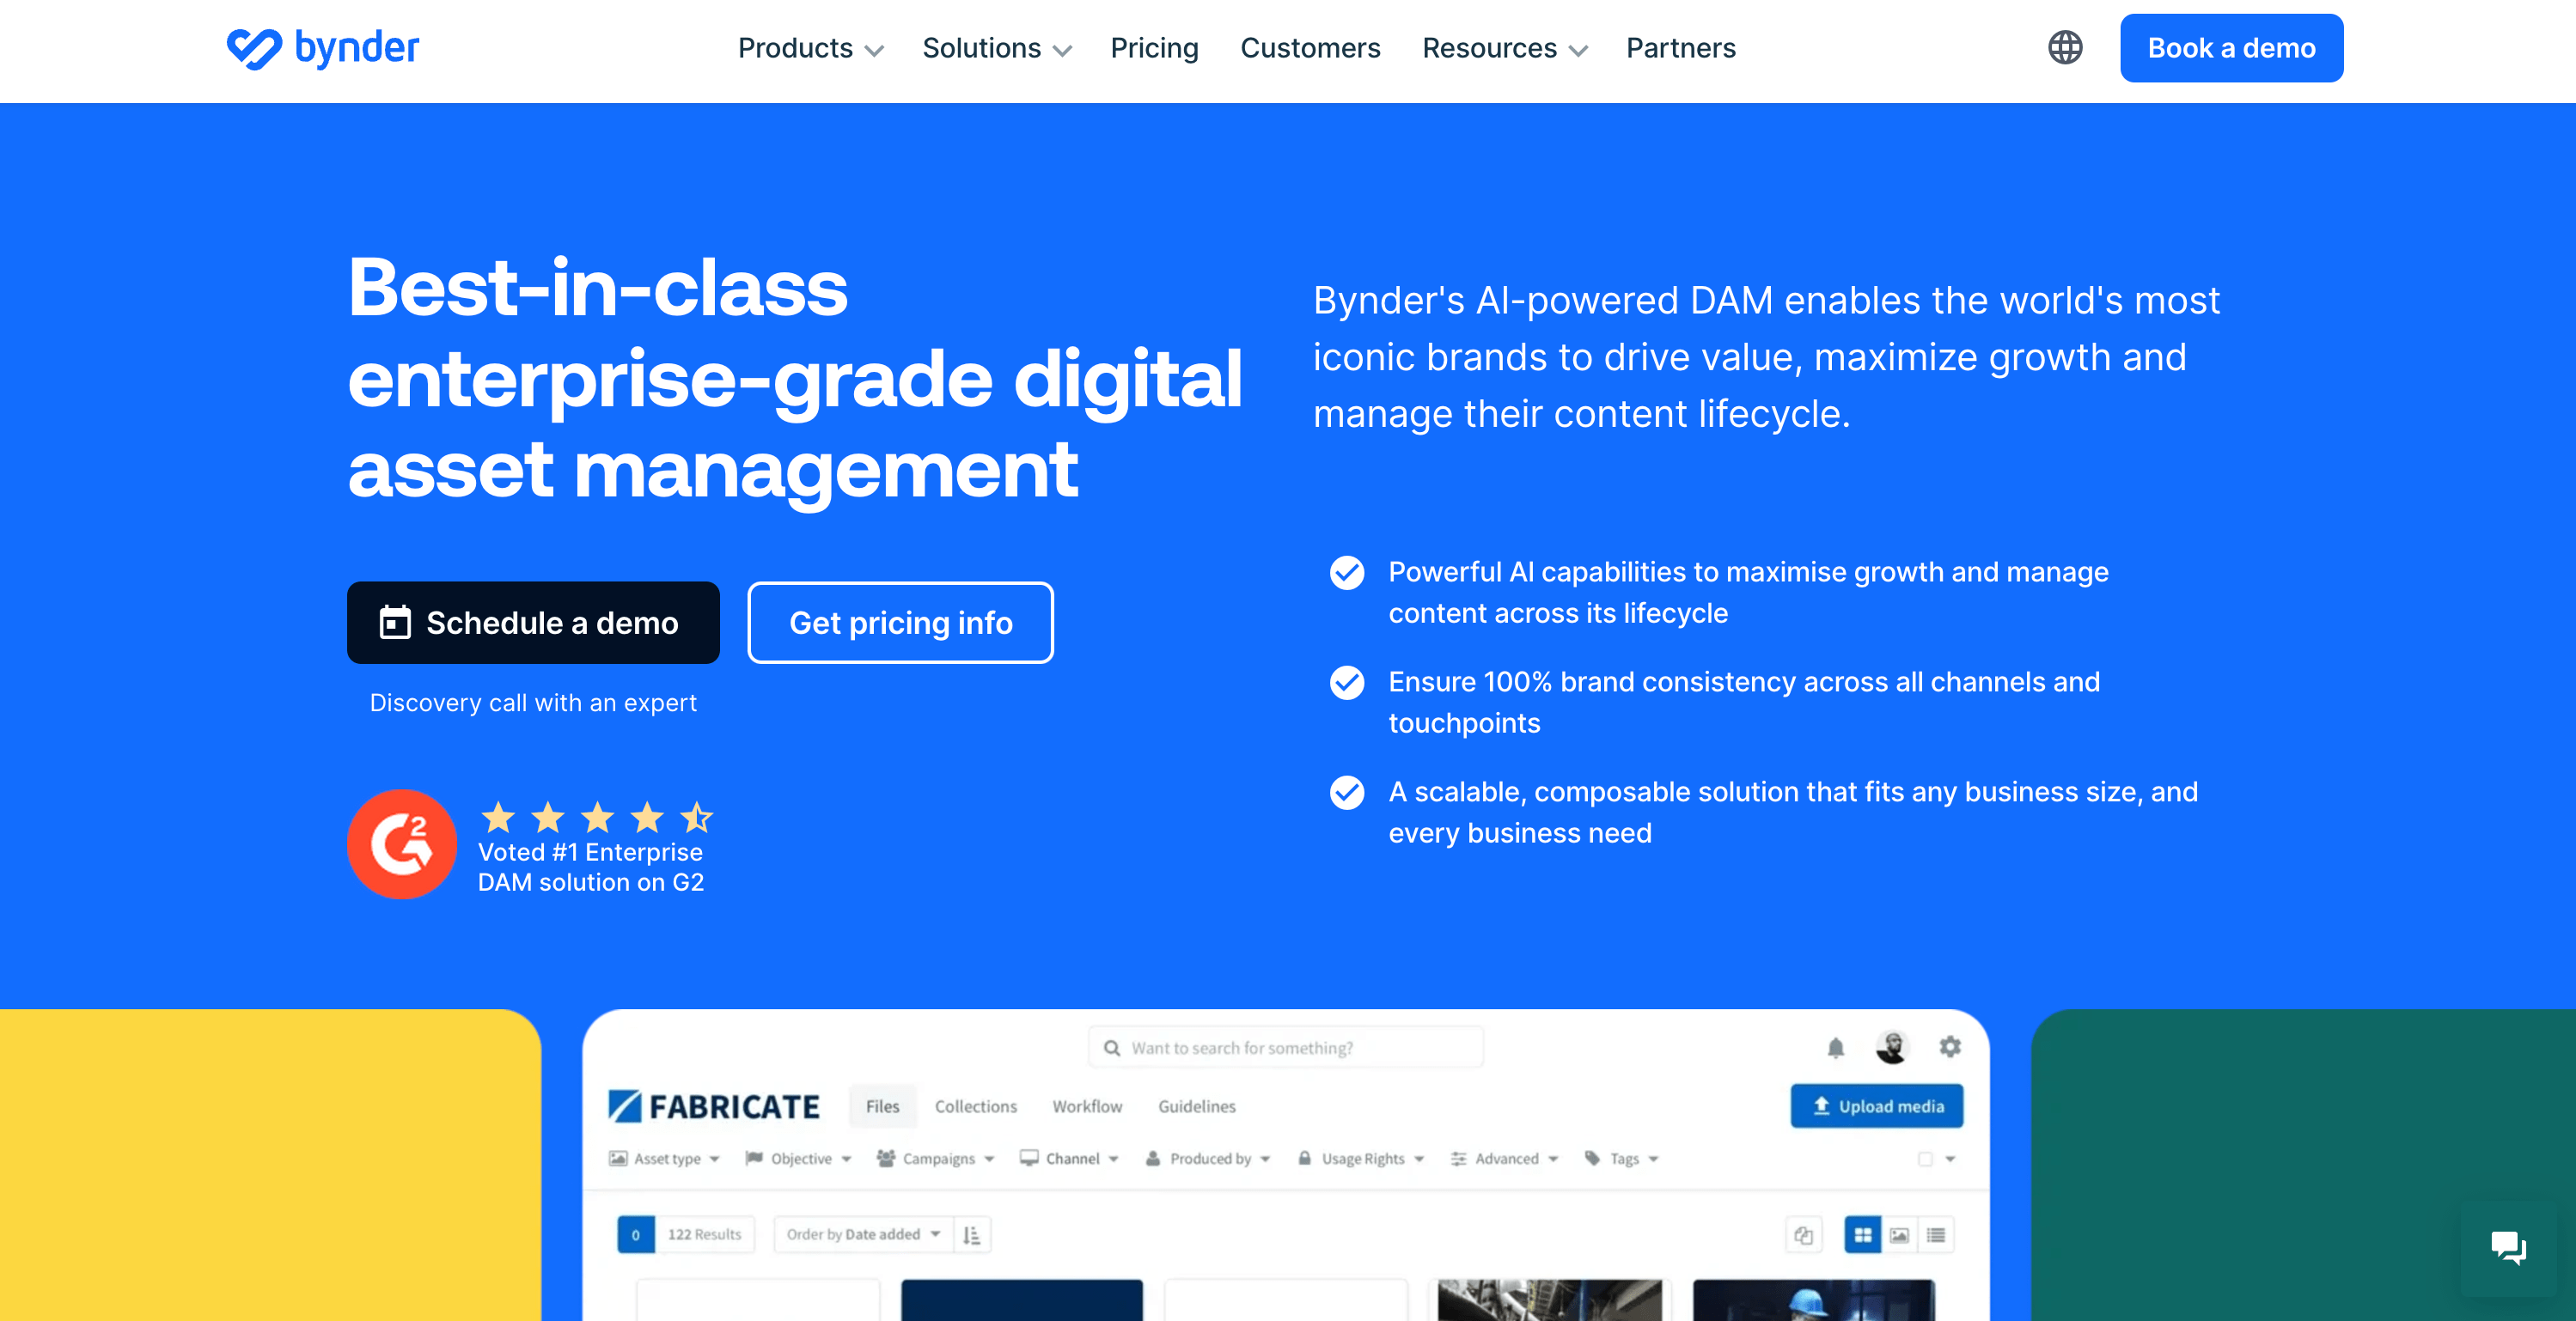This screenshot has height=1321, width=2576.
Task: Open the user avatar in Fabricate app
Action: [x=1892, y=1046]
